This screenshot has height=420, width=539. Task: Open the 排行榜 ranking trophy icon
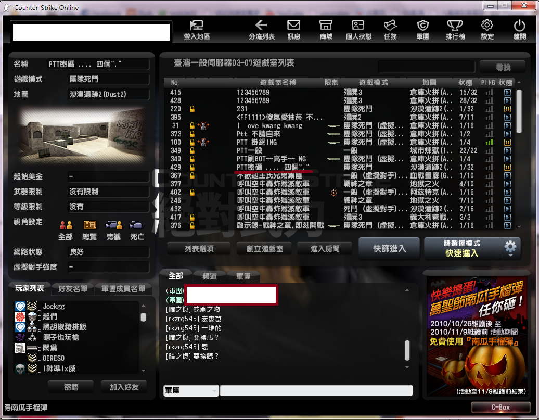[x=455, y=30]
